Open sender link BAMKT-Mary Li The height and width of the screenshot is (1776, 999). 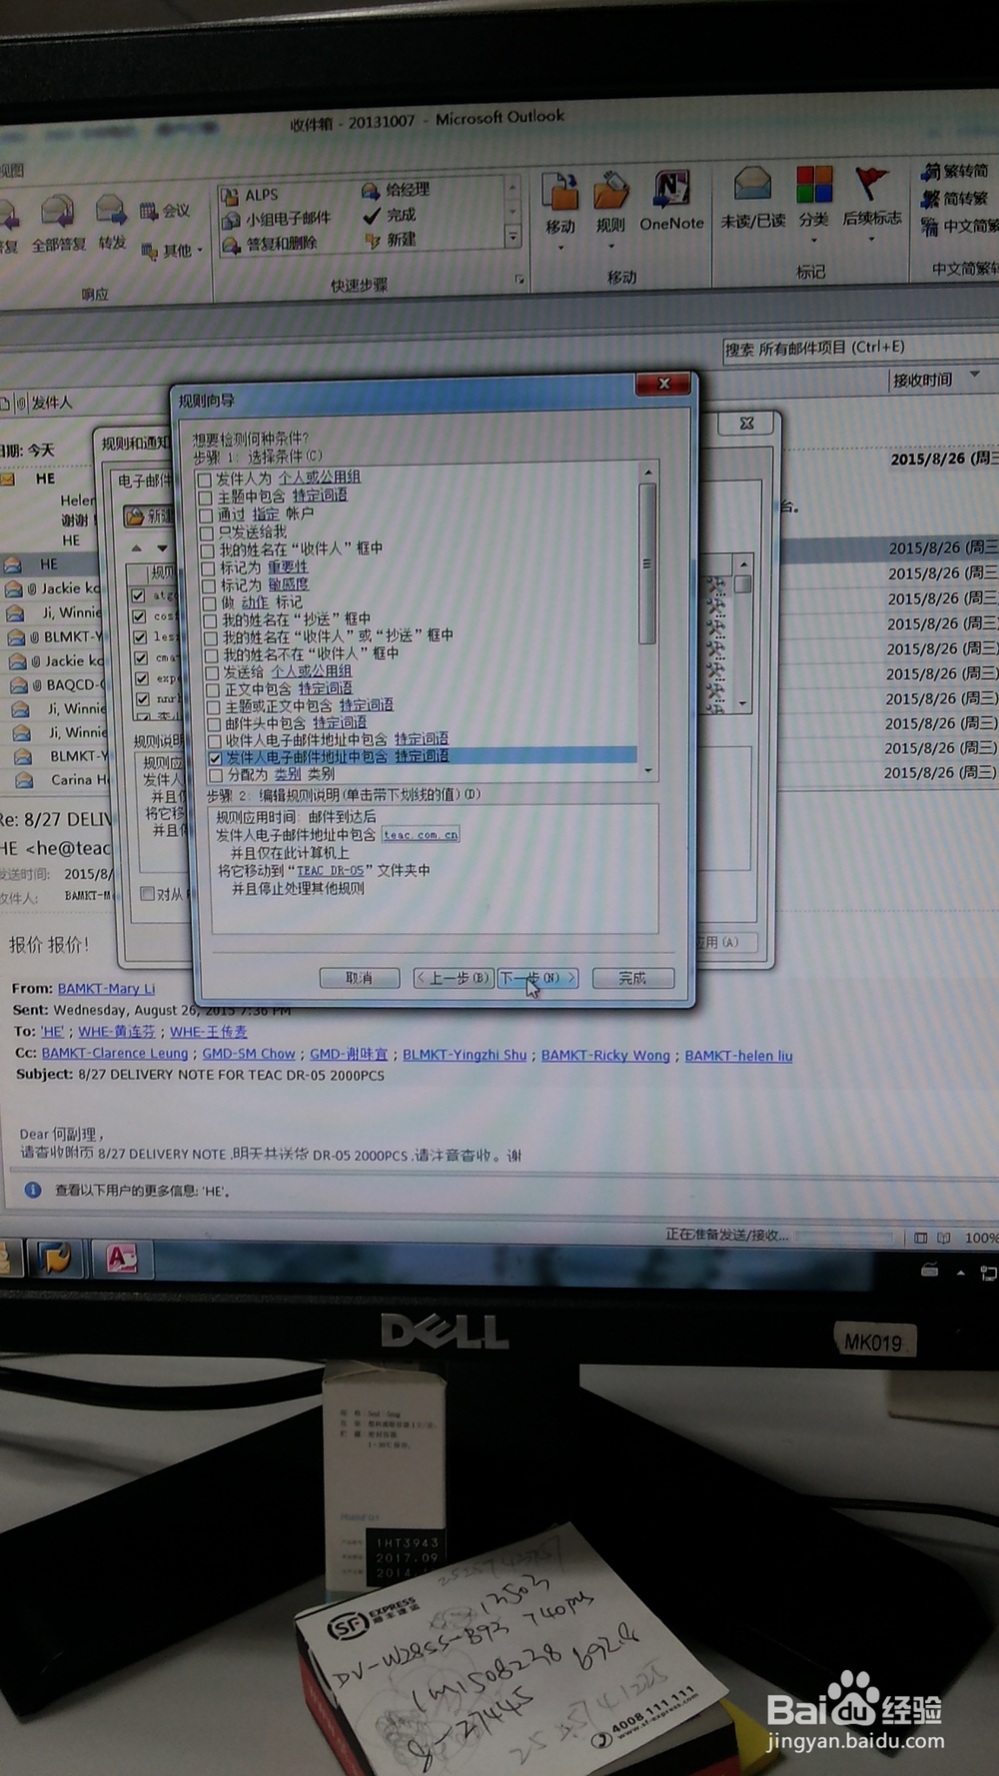106,988
